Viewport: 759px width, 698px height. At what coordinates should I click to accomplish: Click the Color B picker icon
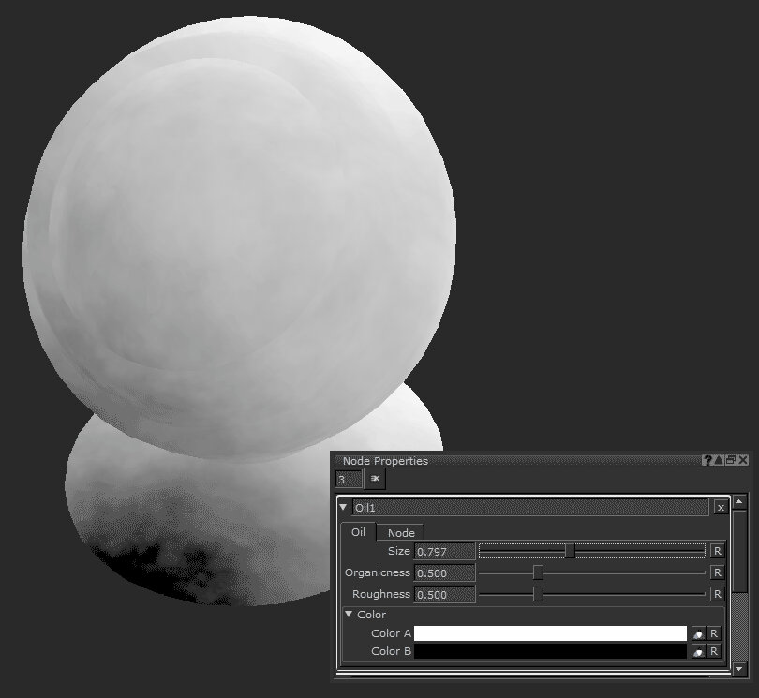(698, 651)
